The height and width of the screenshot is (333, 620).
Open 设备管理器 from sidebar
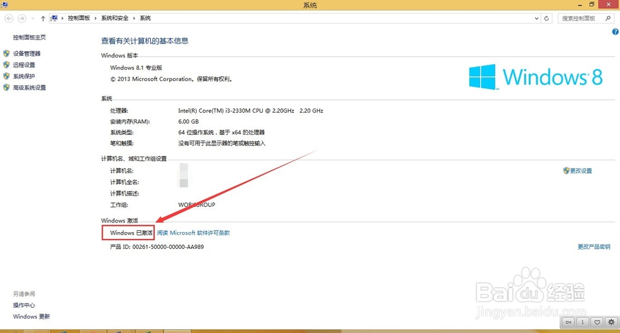point(27,54)
